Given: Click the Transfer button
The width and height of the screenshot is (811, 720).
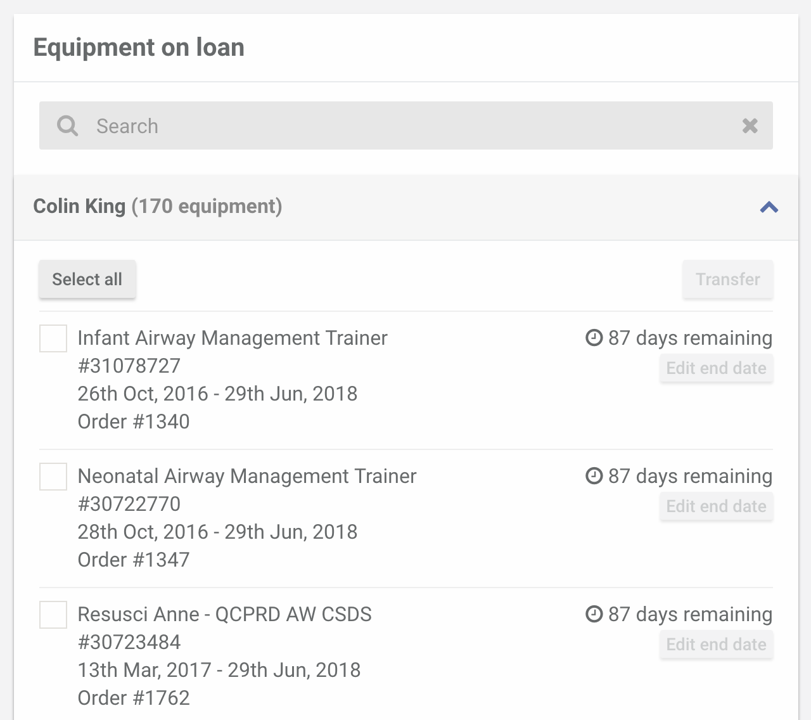Looking at the screenshot, I should 728,279.
